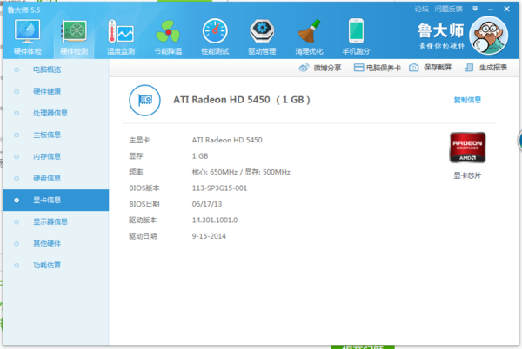Open the 问题反馈 feedback link
522x349 pixels.
click(x=448, y=10)
